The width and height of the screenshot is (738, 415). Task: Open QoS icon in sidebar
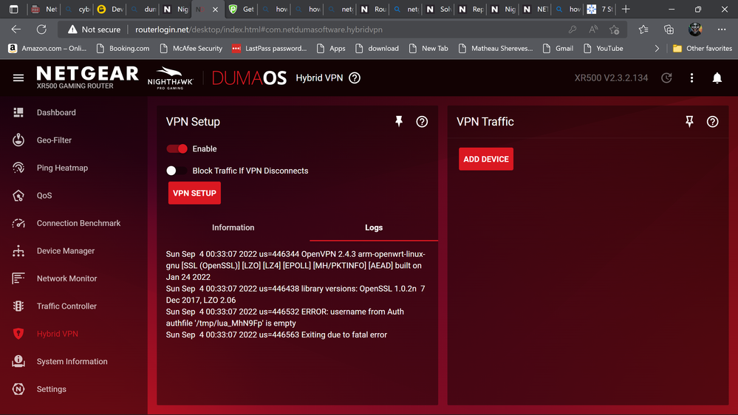[18, 196]
